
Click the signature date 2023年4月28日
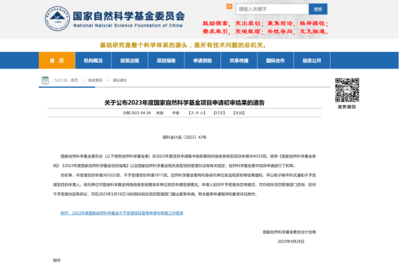tap(291, 242)
